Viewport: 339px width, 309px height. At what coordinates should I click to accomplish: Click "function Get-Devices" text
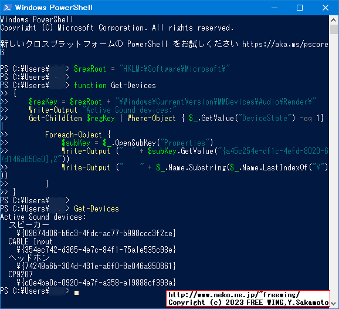(115, 85)
